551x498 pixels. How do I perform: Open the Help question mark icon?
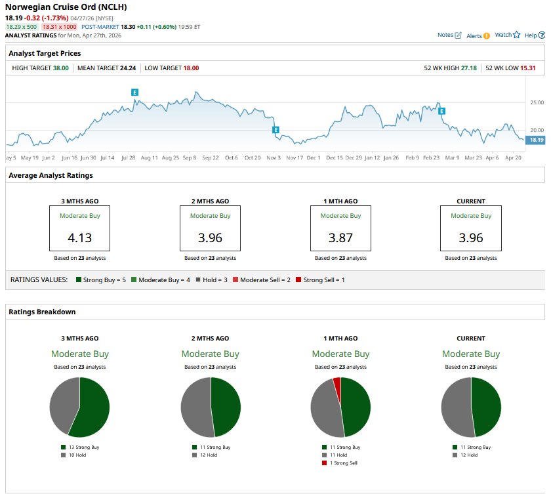point(541,35)
